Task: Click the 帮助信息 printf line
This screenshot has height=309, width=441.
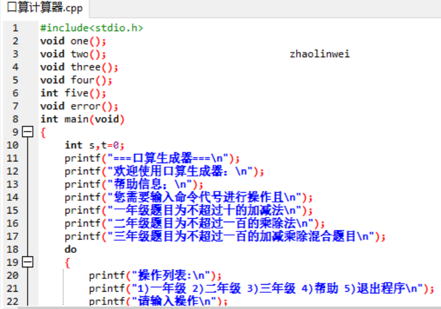Action: coord(134,185)
